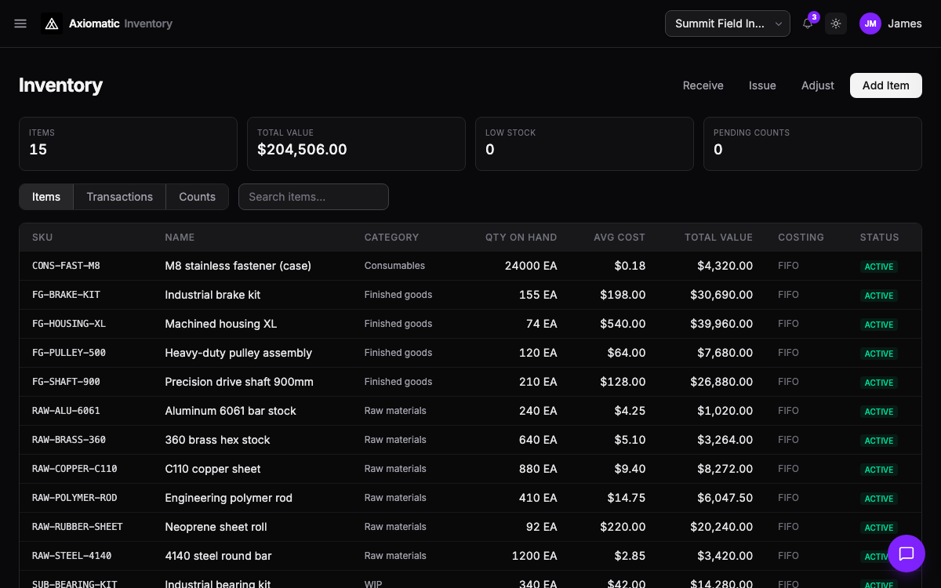The height and width of the screenshot is (588, 941).
Task: Open the notifications bell
Action: point(808,24)
